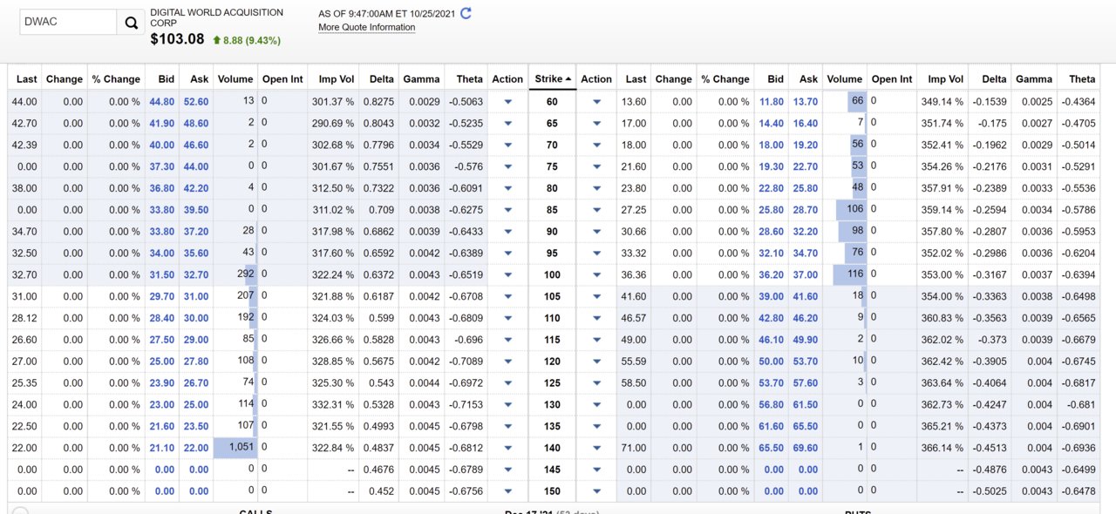Viewport: 1116px width, 514px height.
Task: Click the calls Imp Vol column header
Action: coord(337,78)
